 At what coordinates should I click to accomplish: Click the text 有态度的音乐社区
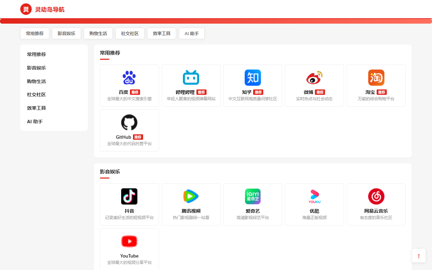[376, 218]
